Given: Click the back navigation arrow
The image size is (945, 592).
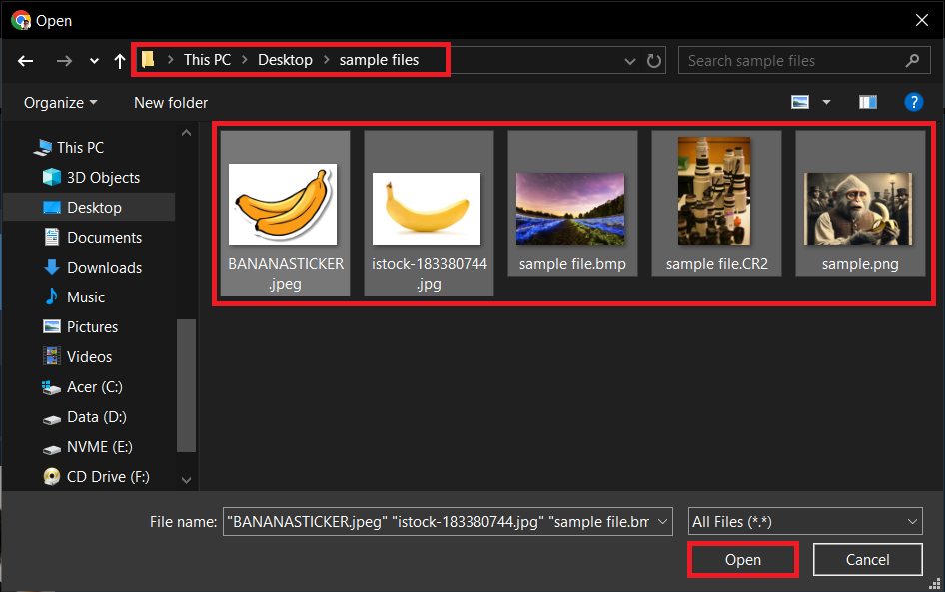Looking at the screenshot, I should point(25,61).
